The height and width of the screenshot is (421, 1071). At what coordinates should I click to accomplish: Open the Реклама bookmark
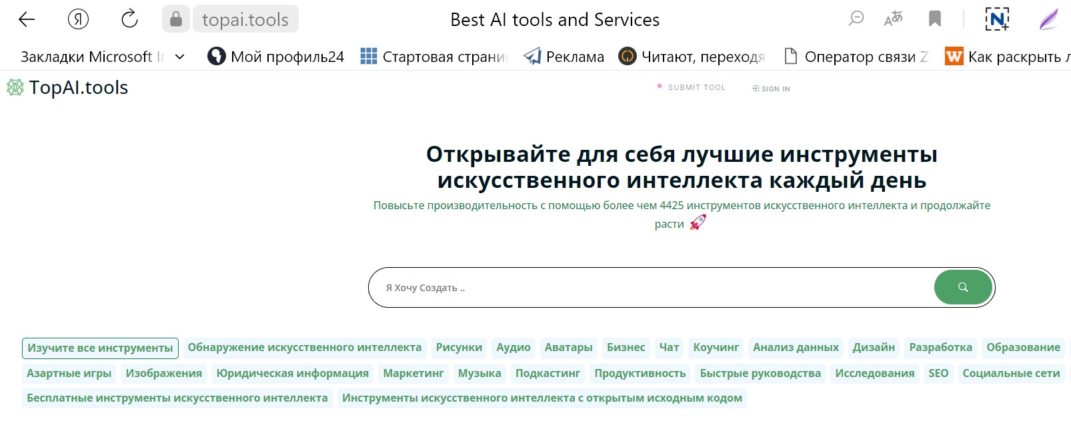pyautogui.click(x=564, y=57)
